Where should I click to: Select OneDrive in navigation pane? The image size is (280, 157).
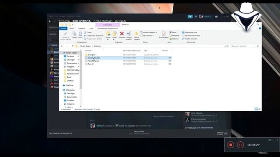coord(69,85)
